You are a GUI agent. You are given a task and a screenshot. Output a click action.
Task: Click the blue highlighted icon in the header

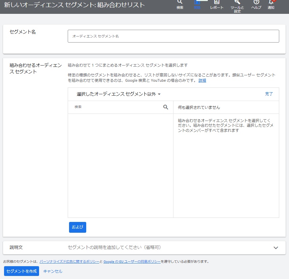[x=197, y=4]
